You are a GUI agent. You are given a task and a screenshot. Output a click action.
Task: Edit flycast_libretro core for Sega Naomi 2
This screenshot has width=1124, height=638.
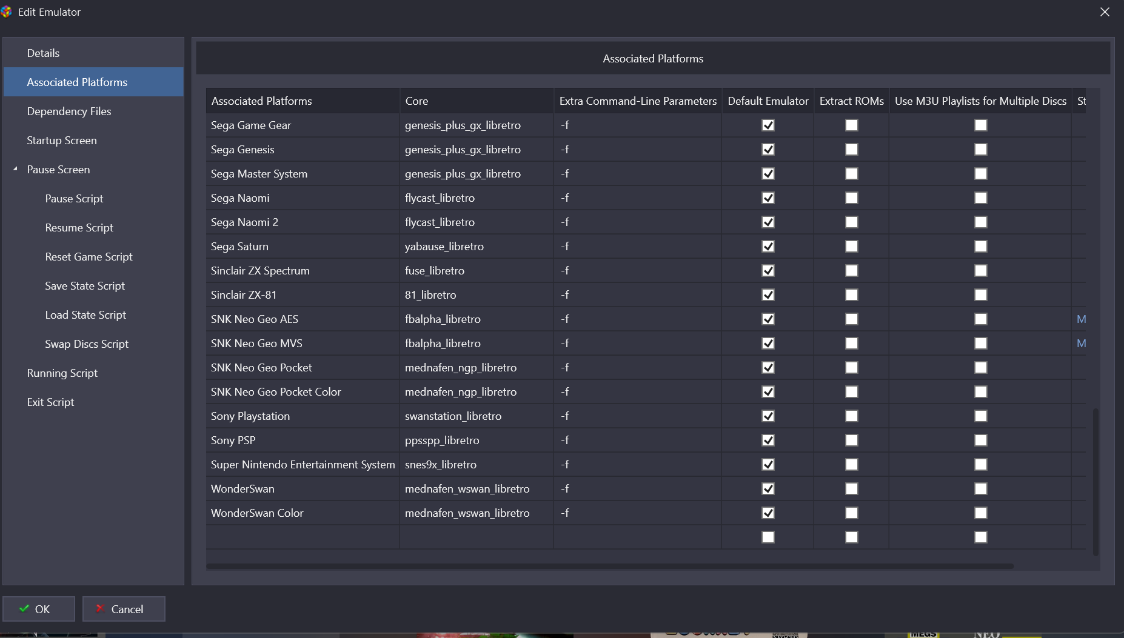tap(477, 222)
